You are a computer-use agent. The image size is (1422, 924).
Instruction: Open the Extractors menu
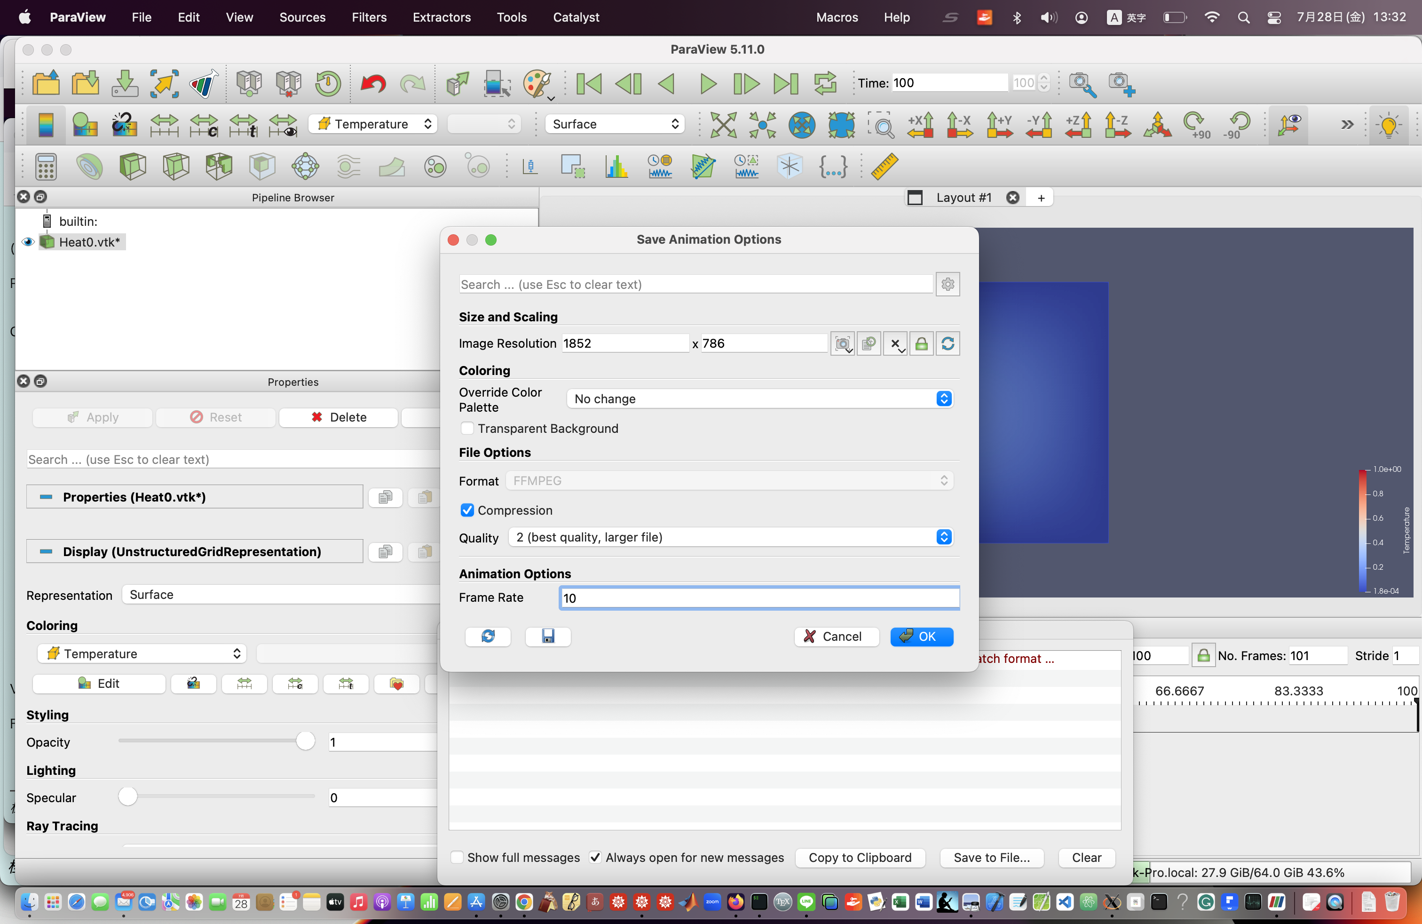[x=442, y=17]
